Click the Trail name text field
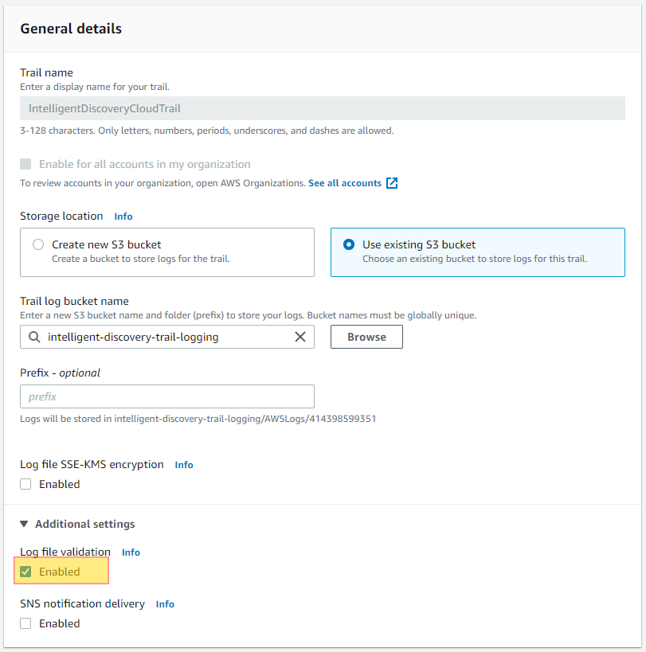 pos(323,108)
